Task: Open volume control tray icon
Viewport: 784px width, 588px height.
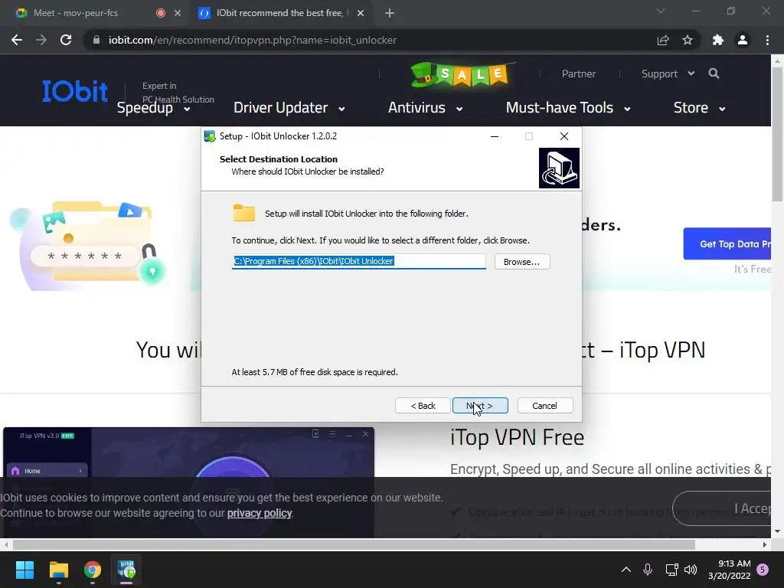Action: (x=691, y=570)
